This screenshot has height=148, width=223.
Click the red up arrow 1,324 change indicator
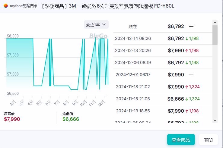click(x=193, y=87)
